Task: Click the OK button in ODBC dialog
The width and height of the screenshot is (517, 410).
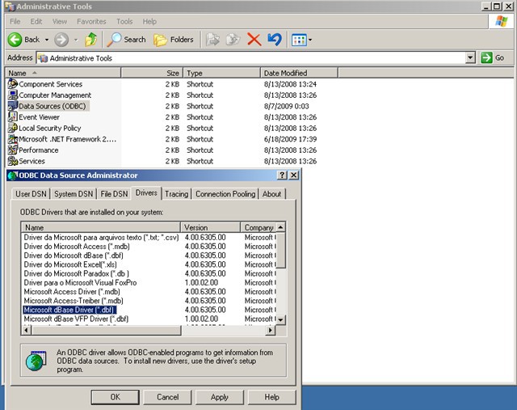Action: [x=116, y=397]
